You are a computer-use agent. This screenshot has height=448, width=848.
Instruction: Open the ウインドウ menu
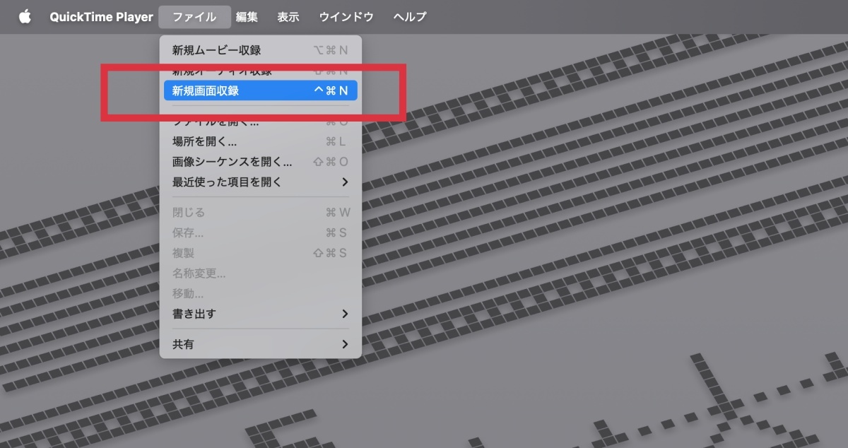click(346, 16)
